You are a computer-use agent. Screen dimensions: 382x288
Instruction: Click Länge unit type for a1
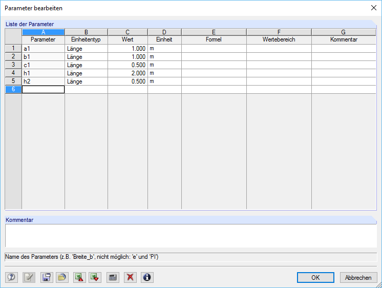(x=86, y=49)
